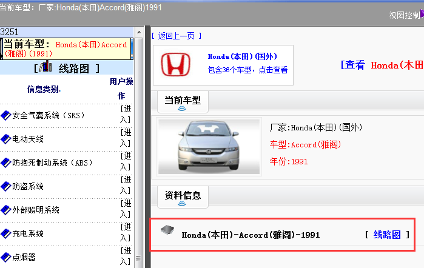
Task: Click the 防盗系统 entry
Action: 28,186
